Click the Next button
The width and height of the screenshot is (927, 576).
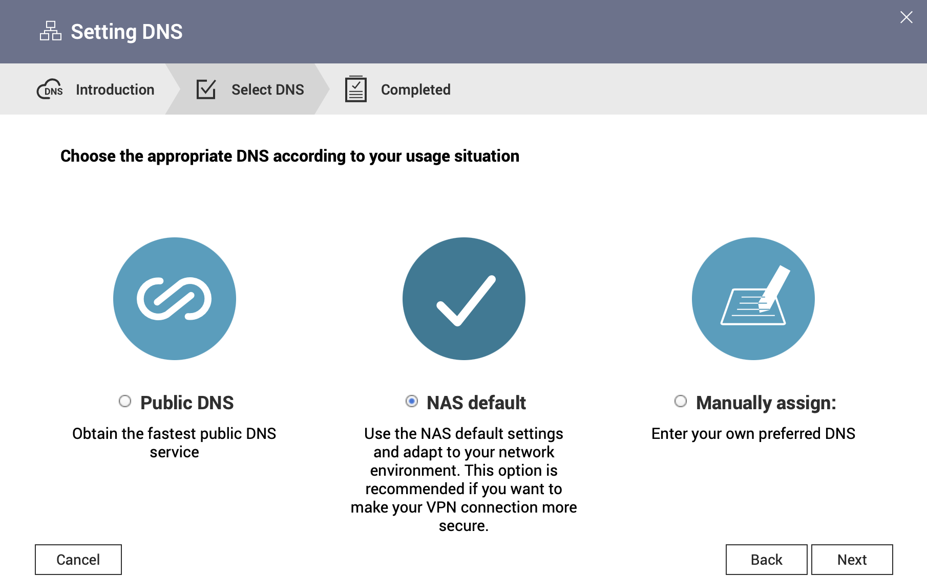852,559
